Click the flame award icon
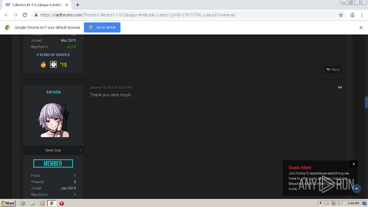Viewport: 368px width, 207px height. (x=43, y=64)
